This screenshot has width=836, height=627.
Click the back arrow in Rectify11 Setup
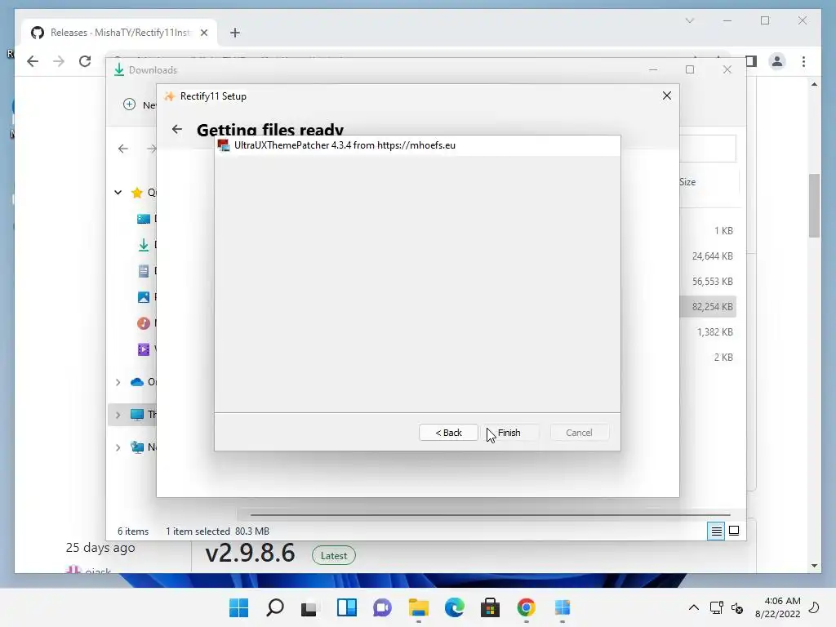(177, 129)
